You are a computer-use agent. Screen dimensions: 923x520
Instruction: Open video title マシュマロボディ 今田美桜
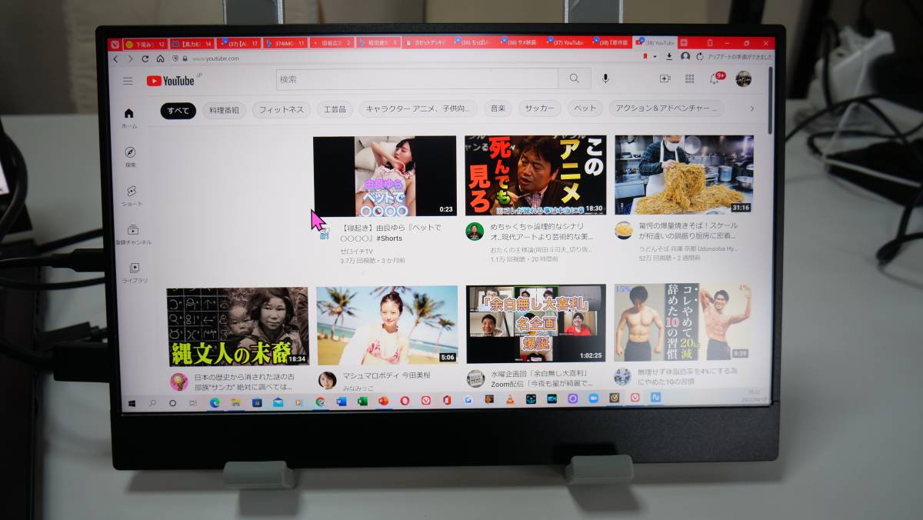386,375
